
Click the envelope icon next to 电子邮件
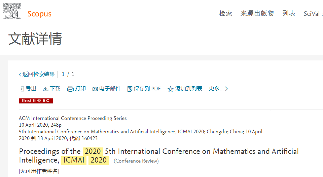pos(95,89)
